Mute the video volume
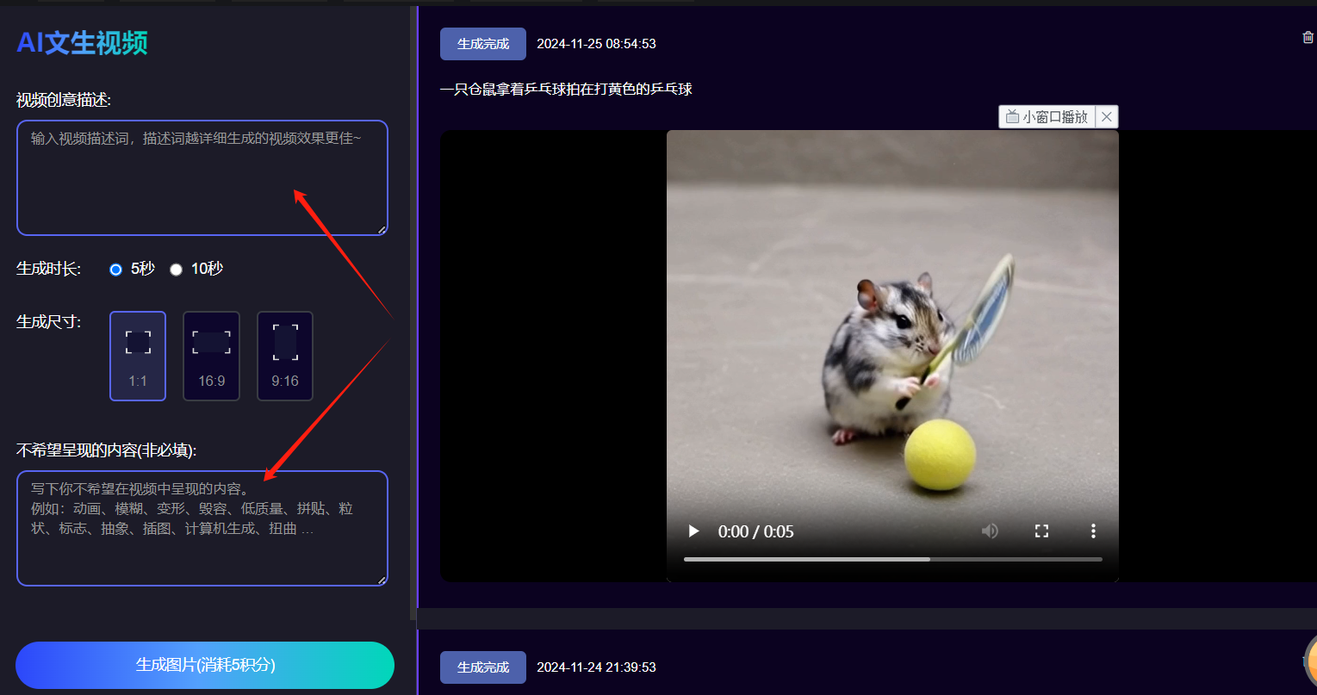 pyautogui.click(x=990, y=531)
